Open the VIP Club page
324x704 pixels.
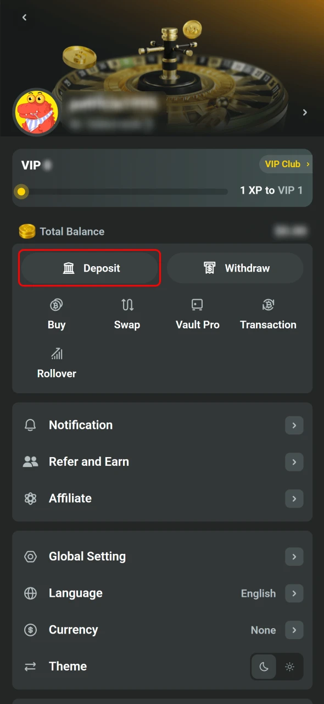285,164
